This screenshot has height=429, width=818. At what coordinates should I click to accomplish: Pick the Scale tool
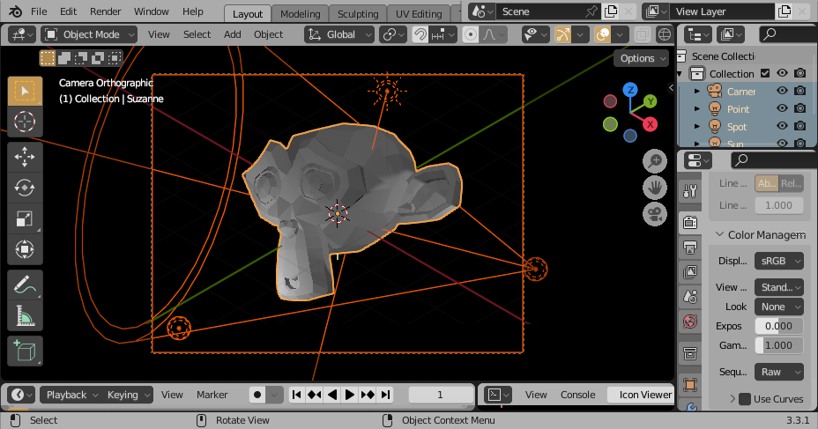pos(25,219)
